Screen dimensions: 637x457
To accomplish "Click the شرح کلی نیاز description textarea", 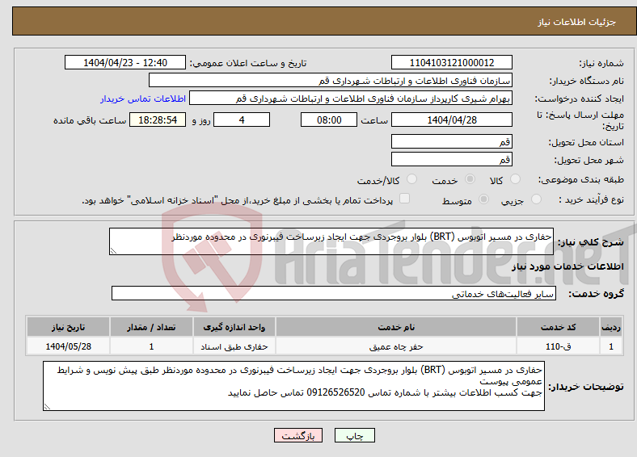I will coord(331,241).
